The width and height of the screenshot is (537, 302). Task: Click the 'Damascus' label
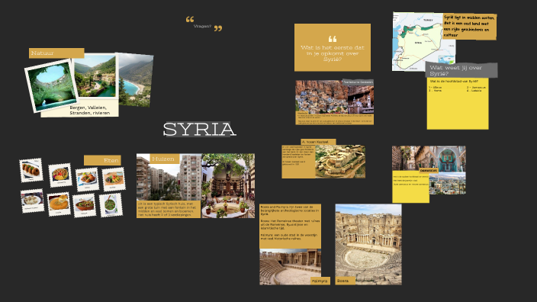tap(429, 170)
